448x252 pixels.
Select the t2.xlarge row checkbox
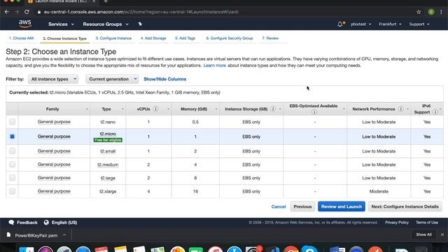point(12,191)
